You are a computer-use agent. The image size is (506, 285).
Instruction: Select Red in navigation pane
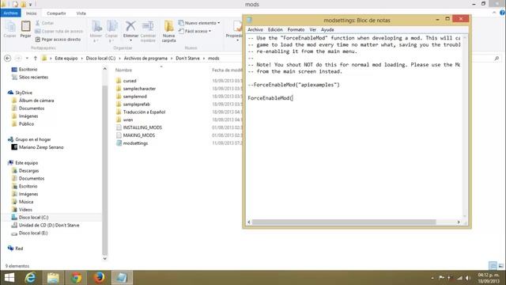point(19,249)
